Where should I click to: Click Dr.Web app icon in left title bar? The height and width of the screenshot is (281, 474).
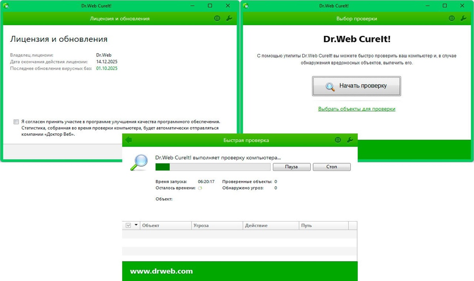tap(6, 6)
